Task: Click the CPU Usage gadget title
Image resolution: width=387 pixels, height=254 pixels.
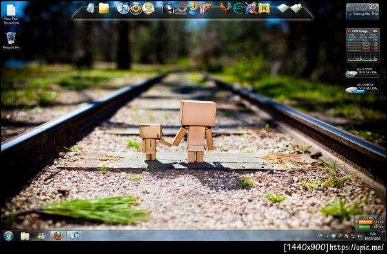Action: [x=360, y=32]
